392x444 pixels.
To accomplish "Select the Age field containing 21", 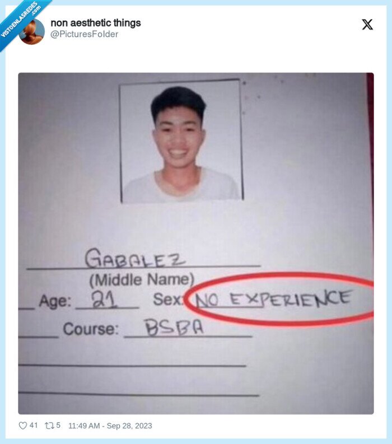I will point(108,301).
